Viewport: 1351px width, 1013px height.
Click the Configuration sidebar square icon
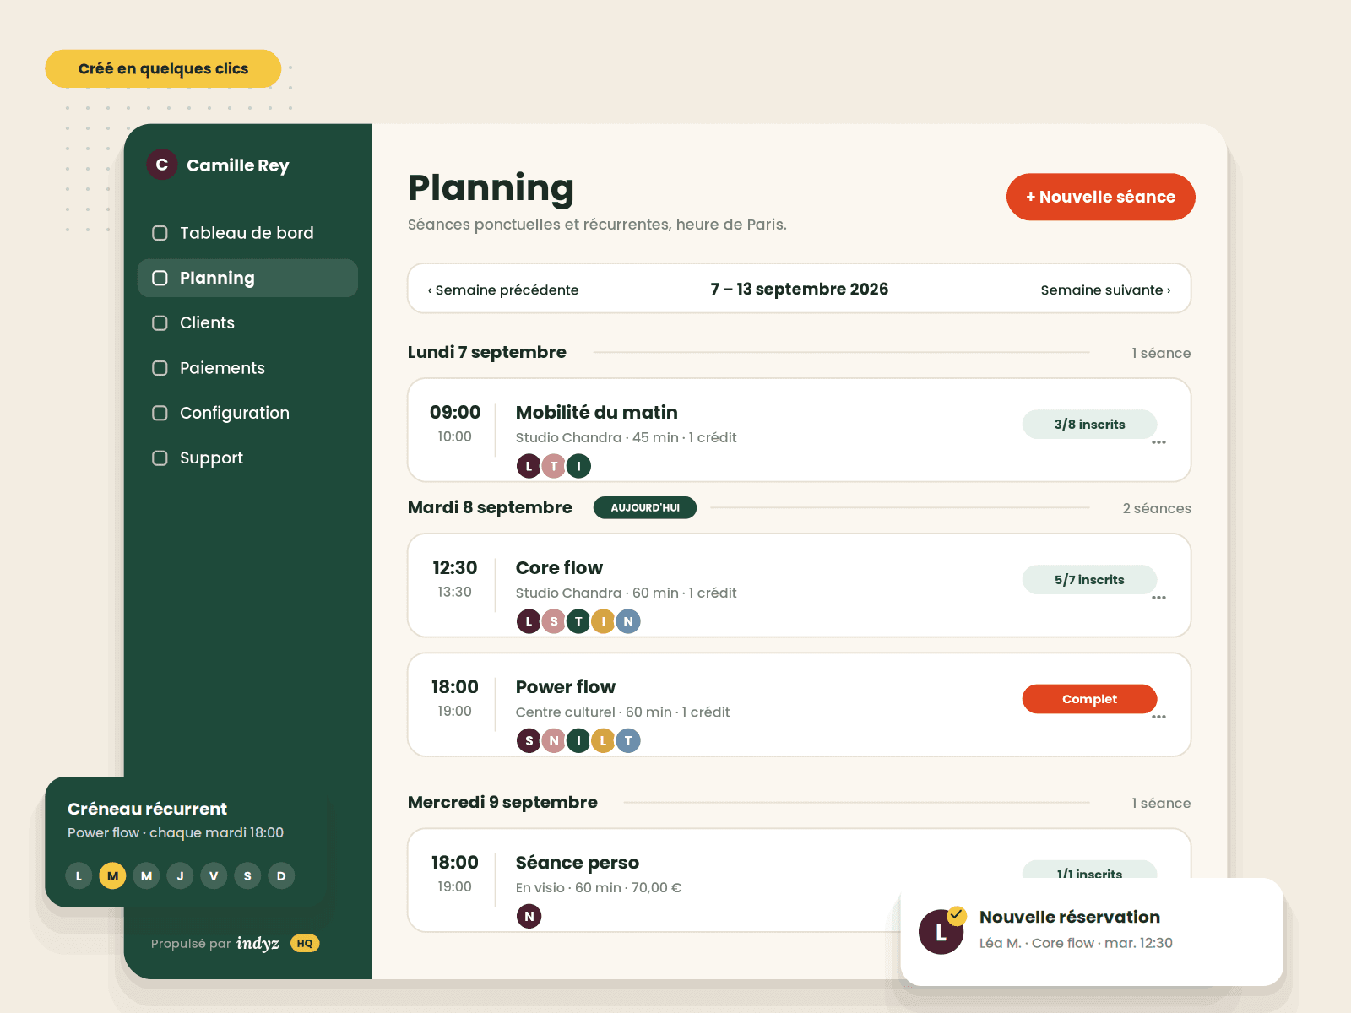[x=160, y=413]
